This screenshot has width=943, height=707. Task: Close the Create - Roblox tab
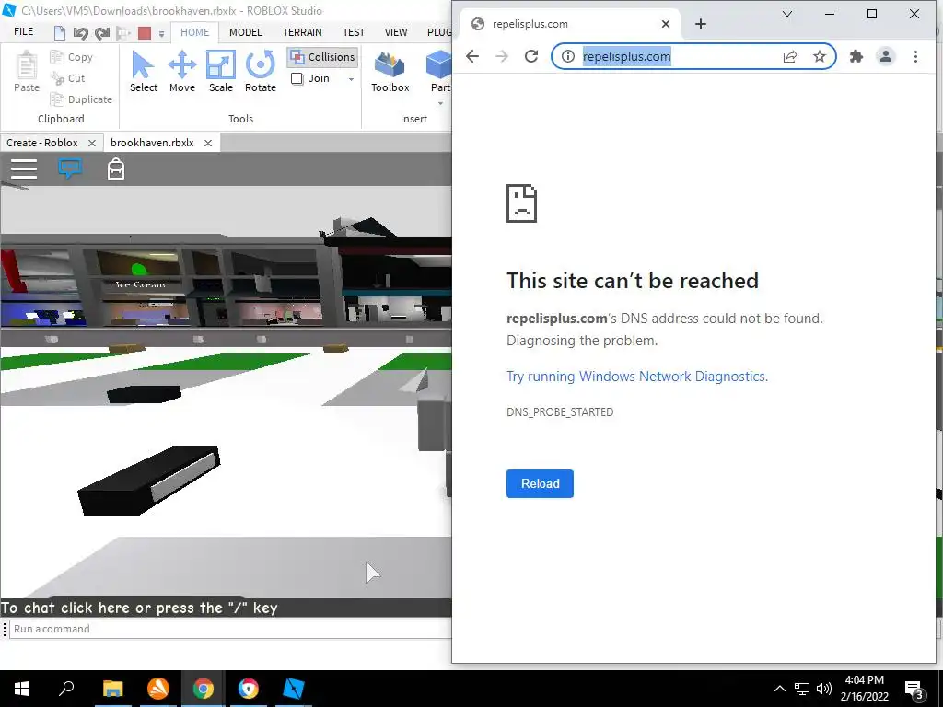click(92, 143)
